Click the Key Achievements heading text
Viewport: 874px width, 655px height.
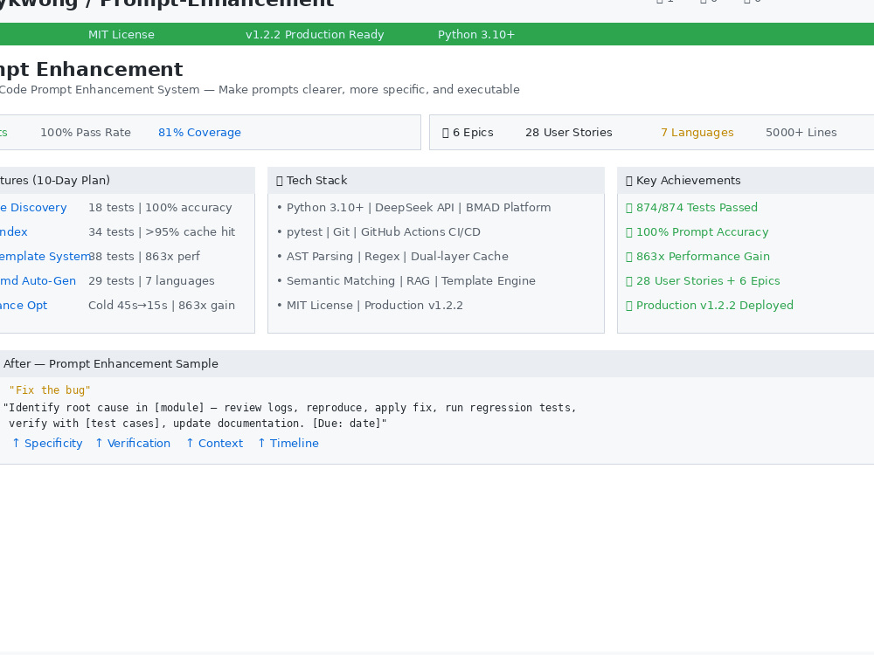click(689, 181)
